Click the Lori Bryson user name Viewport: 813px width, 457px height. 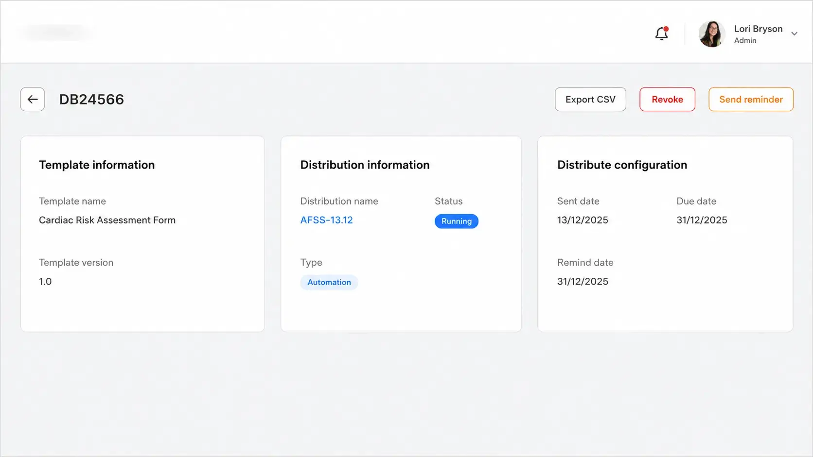tap(758, 29)
